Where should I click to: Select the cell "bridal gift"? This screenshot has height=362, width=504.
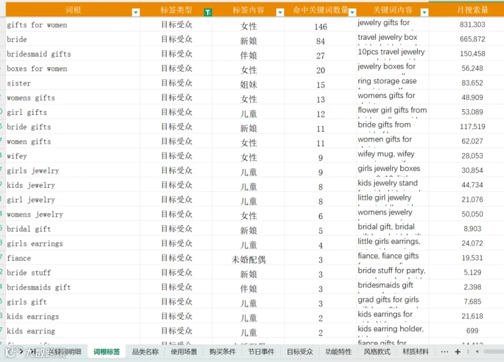pos(73,229)
